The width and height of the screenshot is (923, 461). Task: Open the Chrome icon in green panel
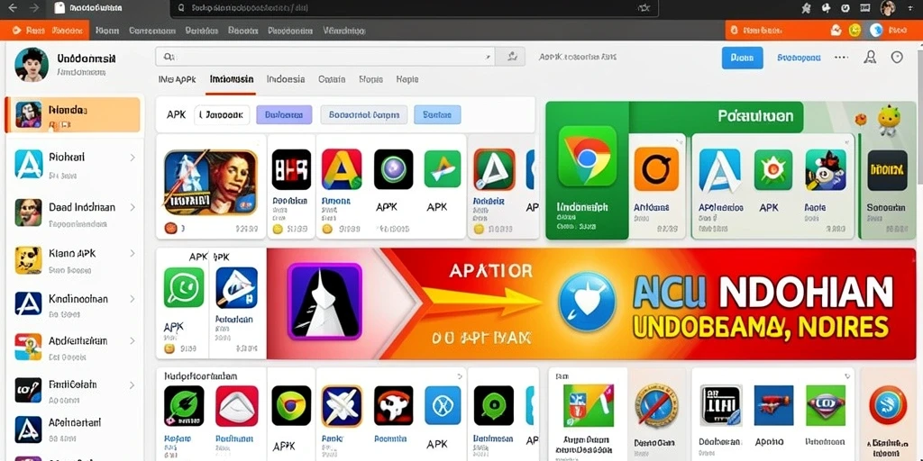coord(587,156)
